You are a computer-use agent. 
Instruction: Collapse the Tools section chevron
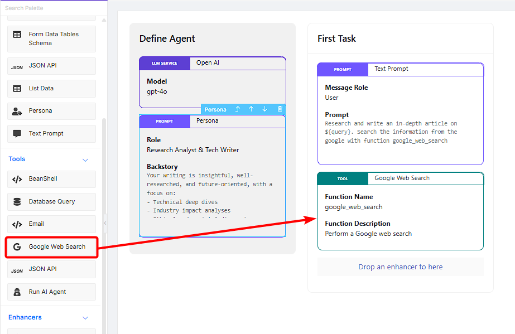[x=85, y=160]
